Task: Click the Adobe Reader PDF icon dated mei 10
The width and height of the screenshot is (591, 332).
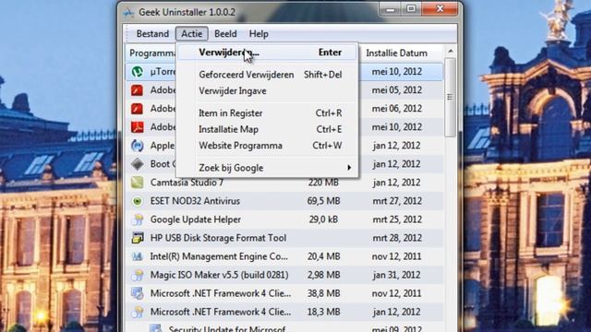Action: [x=138, y=127]
